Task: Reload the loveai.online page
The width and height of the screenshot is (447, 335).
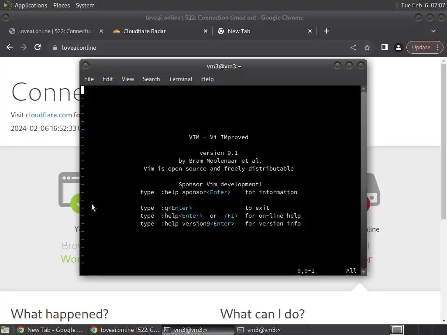Action: coord(38,47)
